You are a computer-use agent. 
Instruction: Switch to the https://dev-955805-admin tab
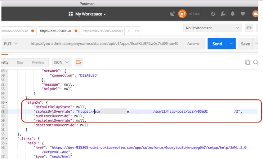[x=102, y=31]
